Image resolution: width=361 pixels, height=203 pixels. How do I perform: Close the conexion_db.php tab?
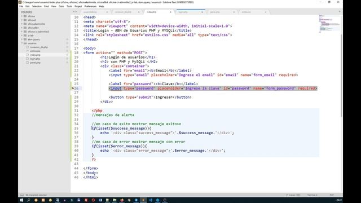click(139, 12)
